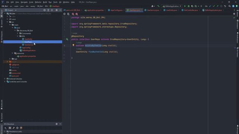Collapse the resources folder
This screenshot has height=134, width=239.
pyautogui.click(x=12, y=53)
